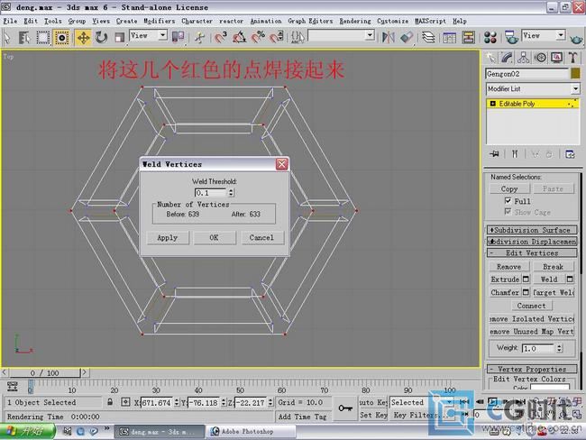Activate Select and Move tool
Viewport: 586px width, 440px height.
(83, 37)
